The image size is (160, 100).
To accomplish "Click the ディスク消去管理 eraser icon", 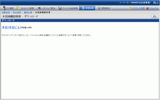I will pos(60,8).
